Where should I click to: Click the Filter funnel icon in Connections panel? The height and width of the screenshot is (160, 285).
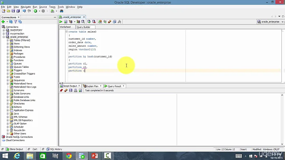pyautogui.click(x=15, y=22)
